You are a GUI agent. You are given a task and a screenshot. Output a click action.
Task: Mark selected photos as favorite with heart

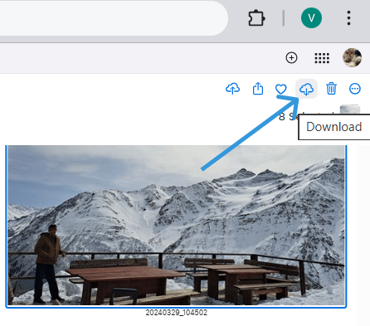(x=281, y=89)
